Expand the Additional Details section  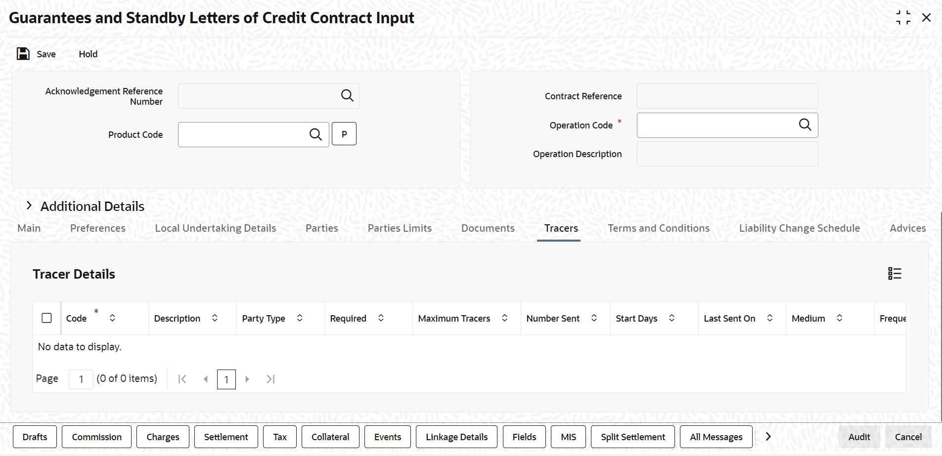29,206
